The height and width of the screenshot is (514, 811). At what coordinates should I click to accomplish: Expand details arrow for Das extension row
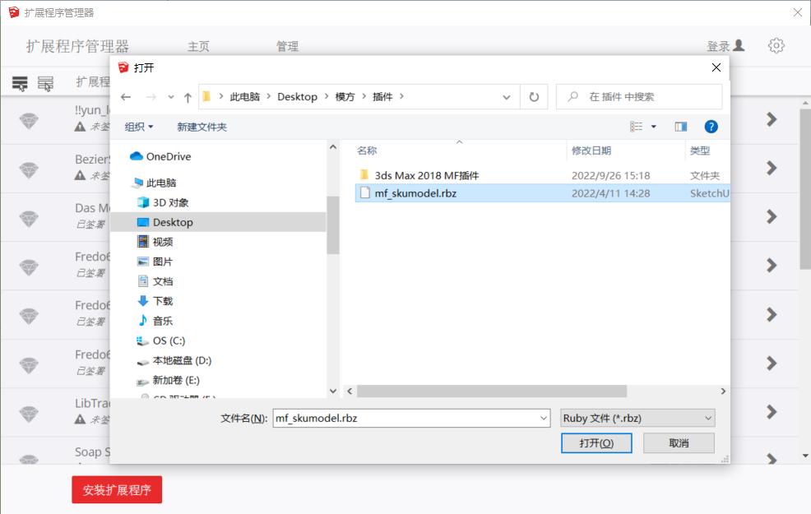(x=772, y=216)
